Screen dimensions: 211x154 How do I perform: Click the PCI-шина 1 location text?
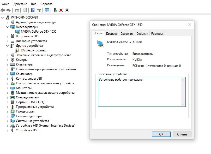[x=156, y=66]
